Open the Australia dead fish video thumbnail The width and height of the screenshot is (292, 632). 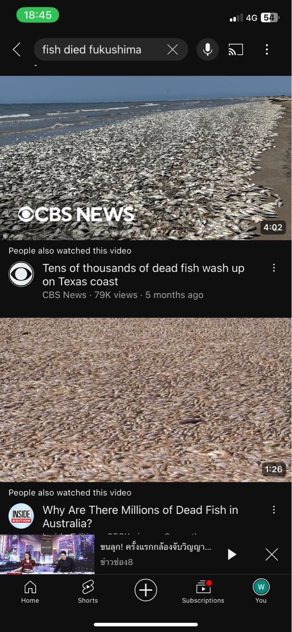point(146,400)
